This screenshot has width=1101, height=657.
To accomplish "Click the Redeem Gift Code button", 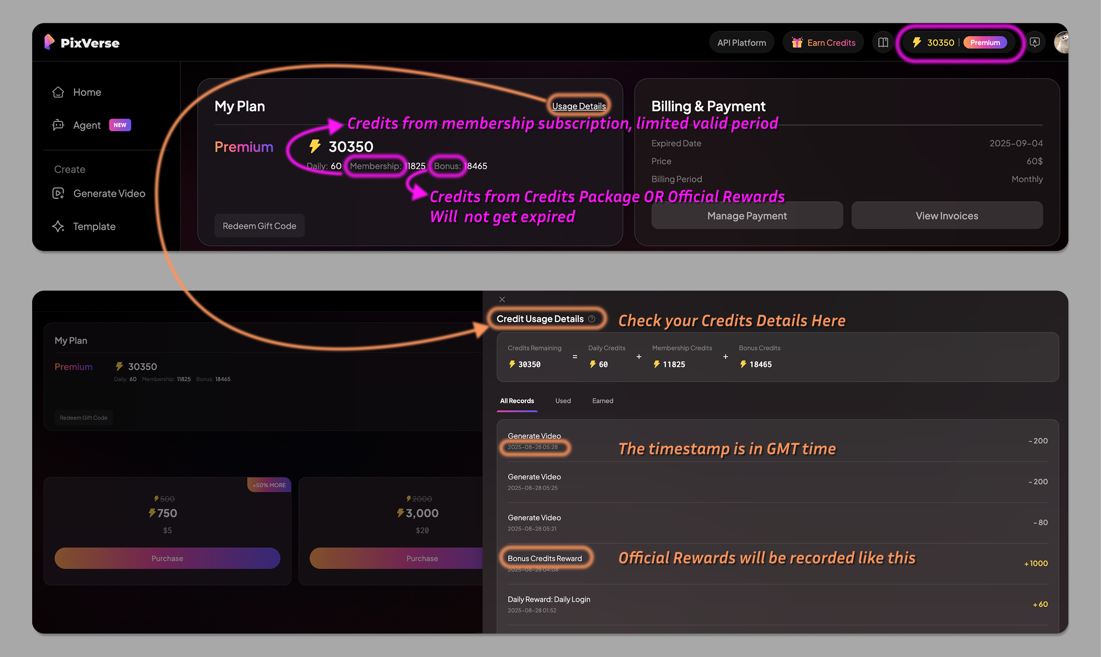I will pyautogui.click(x=259, y=225).
